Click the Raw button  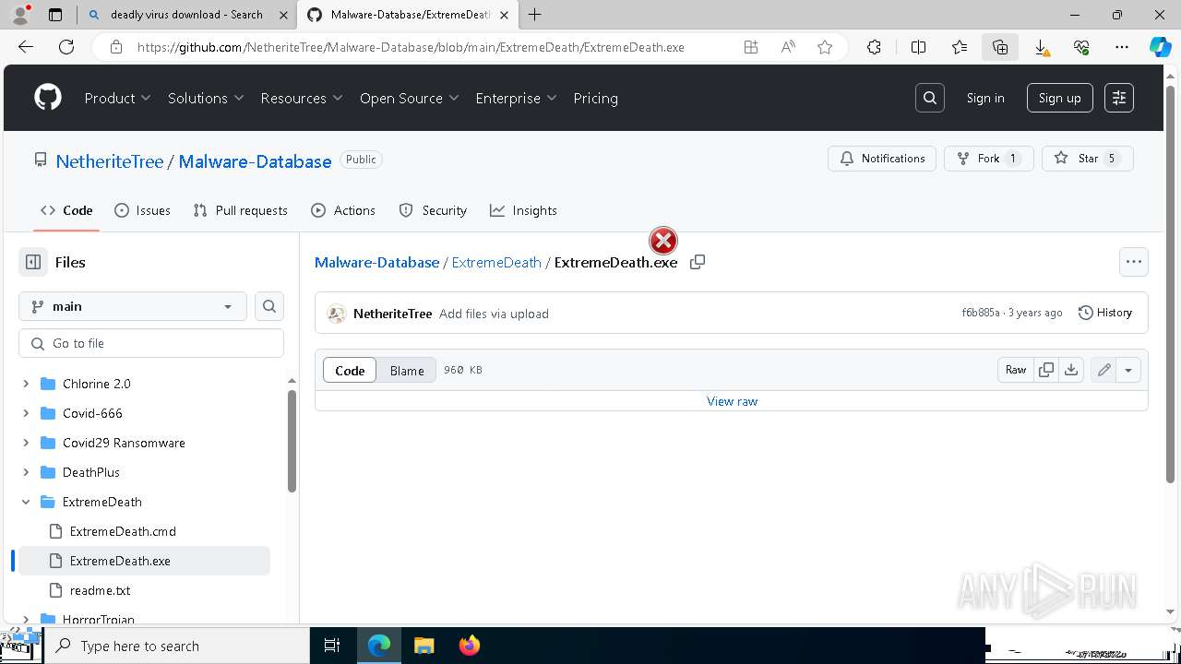(x=1016, y=370)
